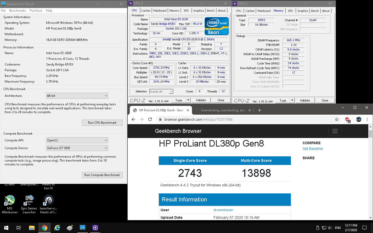Switch to Geekbench in the taskbar
Viewport: 373px width, 233px height.
(x=83, y=228)
